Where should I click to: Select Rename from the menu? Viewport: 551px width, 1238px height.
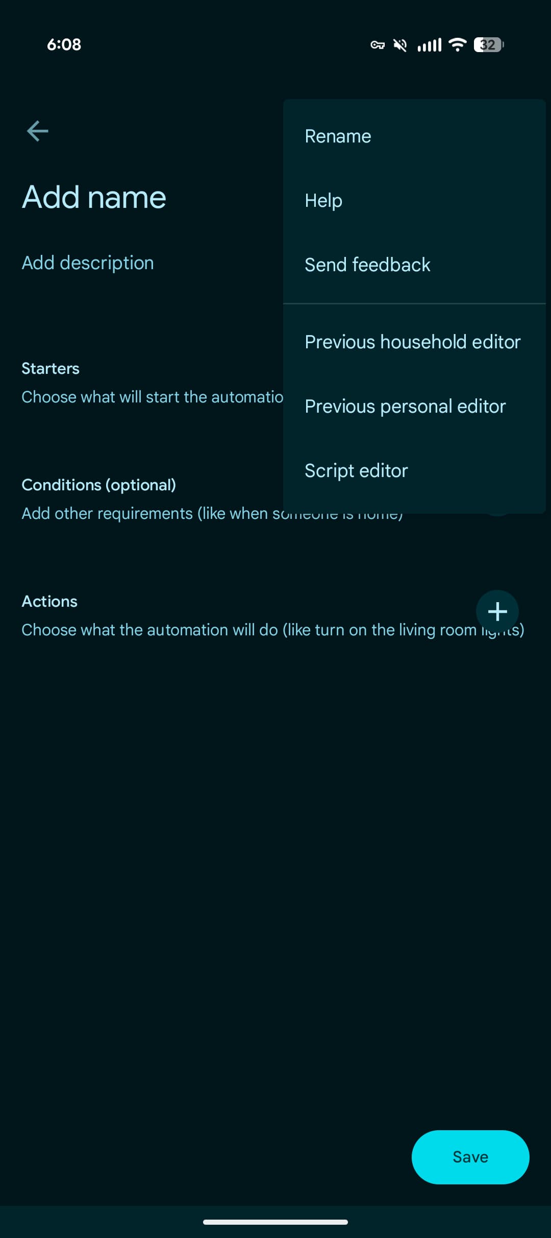click(338, 136)
